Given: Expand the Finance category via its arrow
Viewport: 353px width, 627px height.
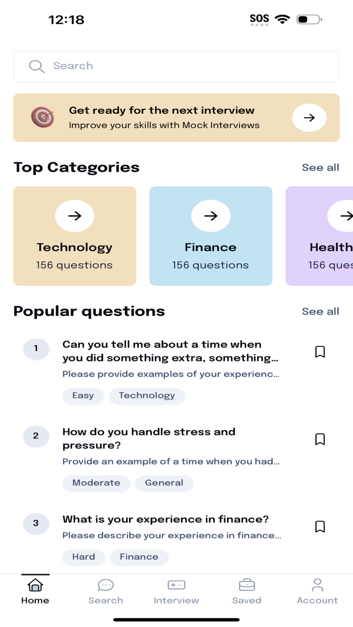Looking at the screenshot, I should [x=211, y=216].
